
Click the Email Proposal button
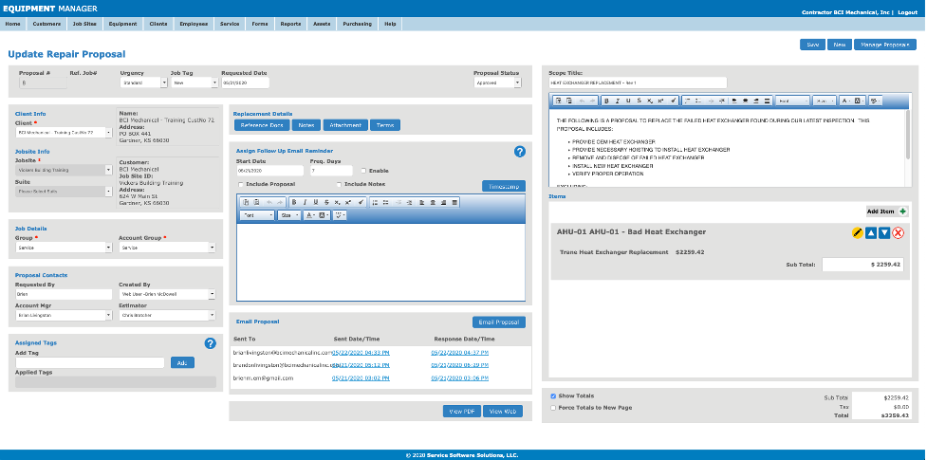[498, 322]
